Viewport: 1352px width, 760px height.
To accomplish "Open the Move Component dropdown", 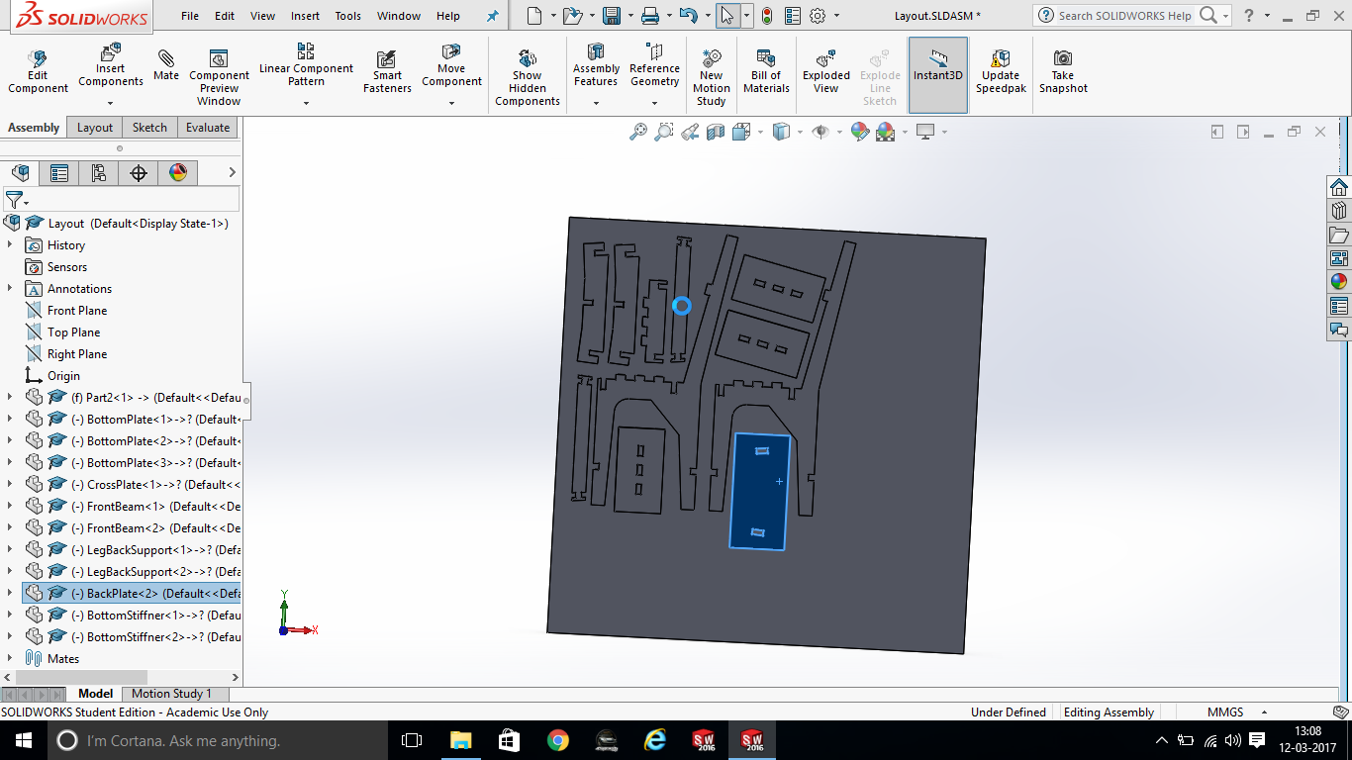I will (451, 103).
